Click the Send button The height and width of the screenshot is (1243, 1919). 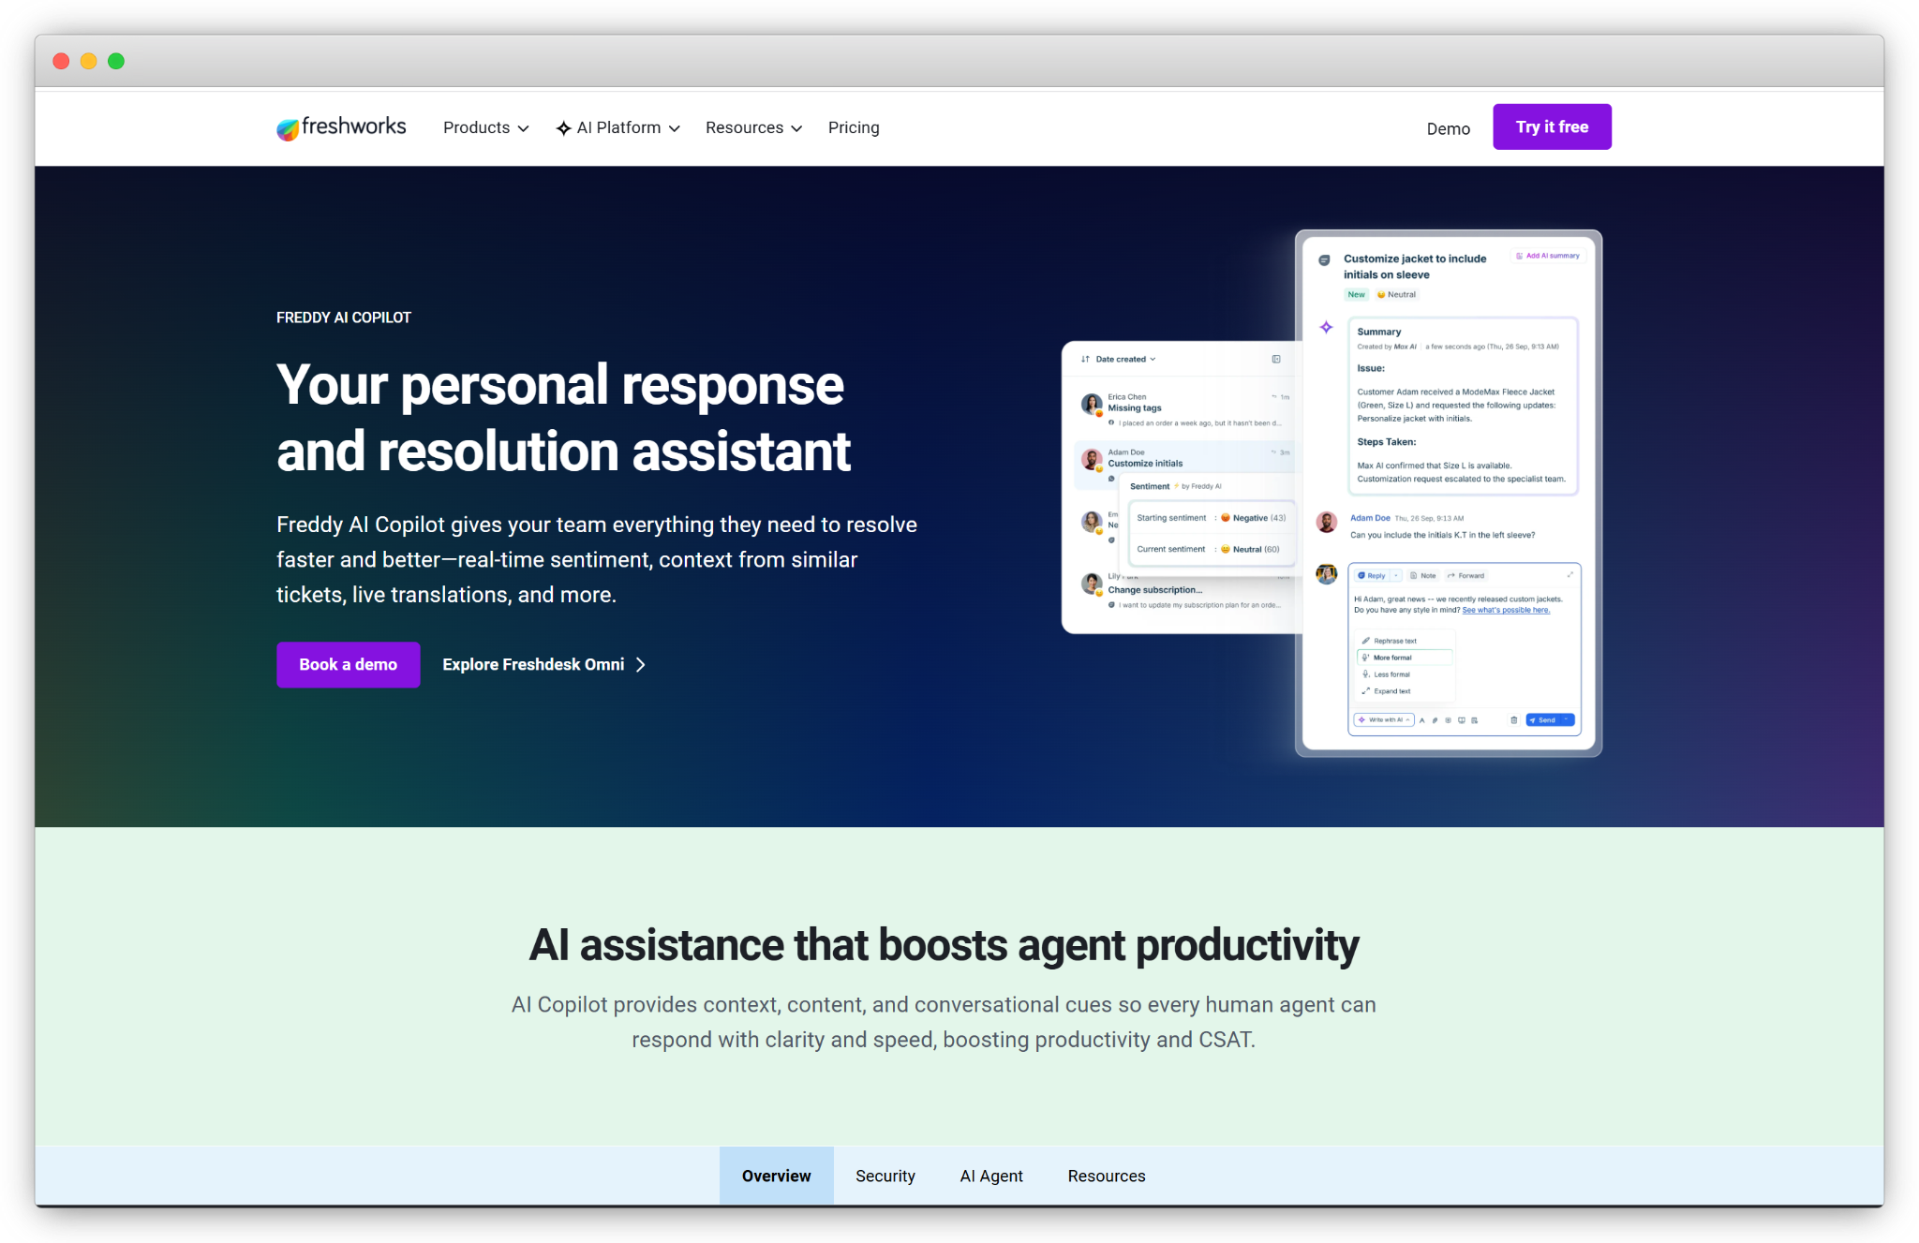1544,720
